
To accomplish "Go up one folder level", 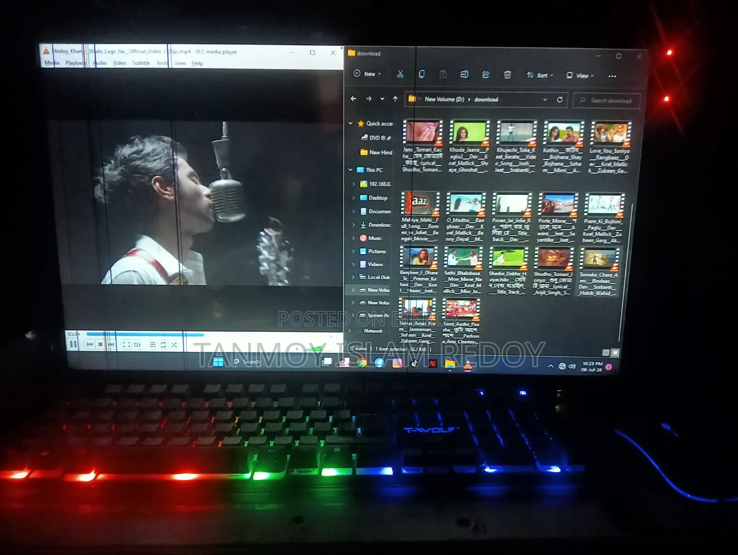I will point(395,99).
